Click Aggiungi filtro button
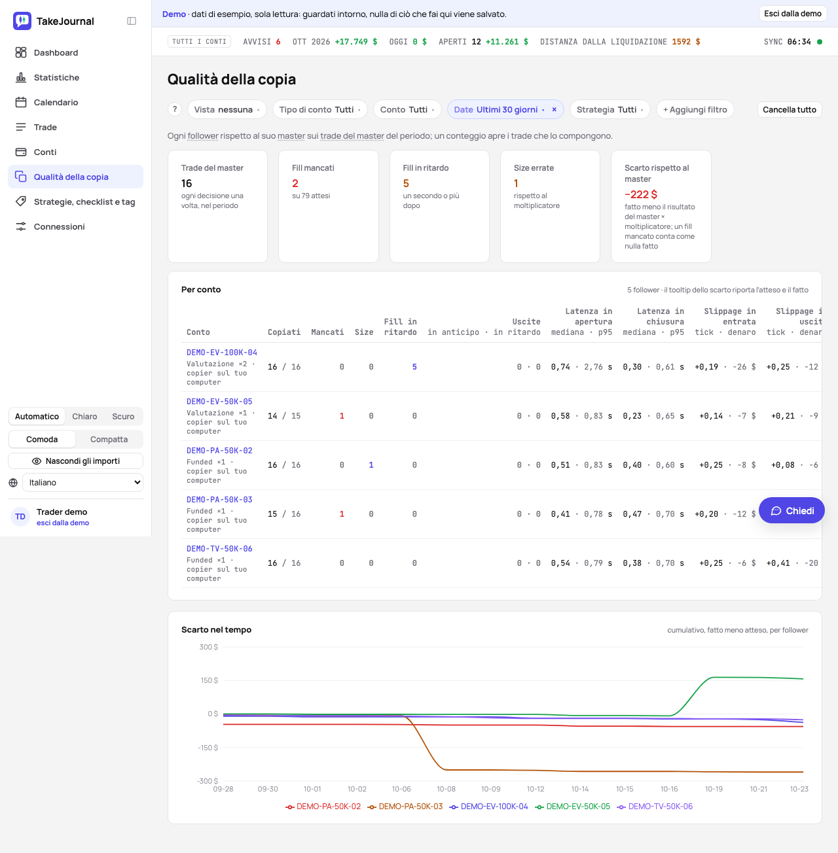The image size is (838, 853). click(695, 109)
